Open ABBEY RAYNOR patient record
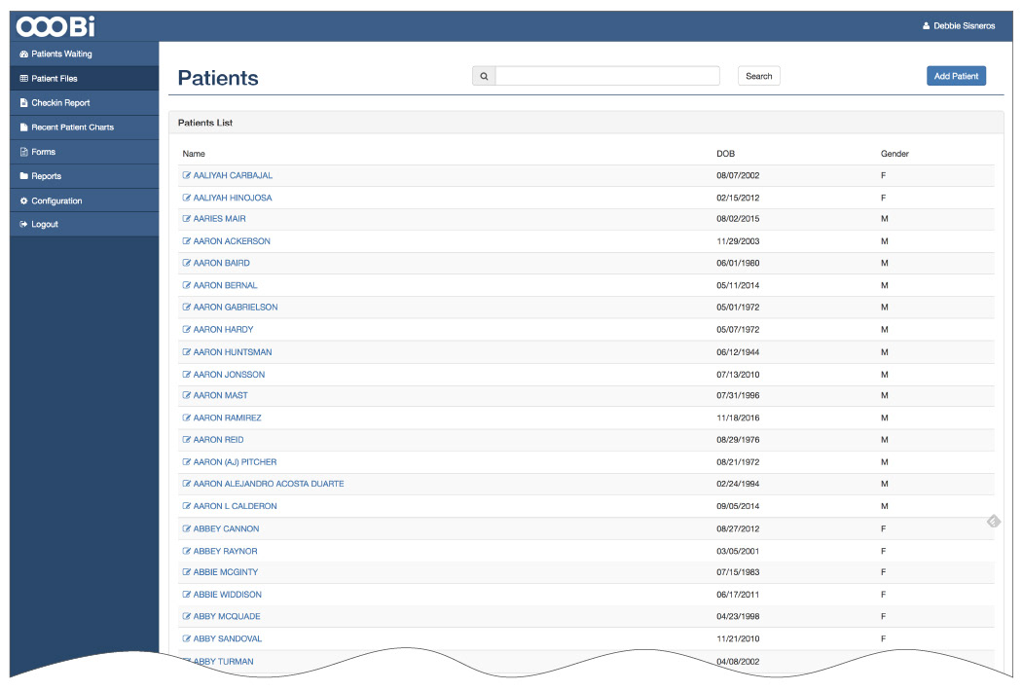 [x=225, y=552]
